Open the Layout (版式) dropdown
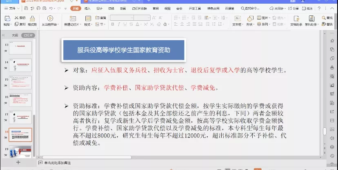Screen dimensions: 338x170 click(88, 24)
